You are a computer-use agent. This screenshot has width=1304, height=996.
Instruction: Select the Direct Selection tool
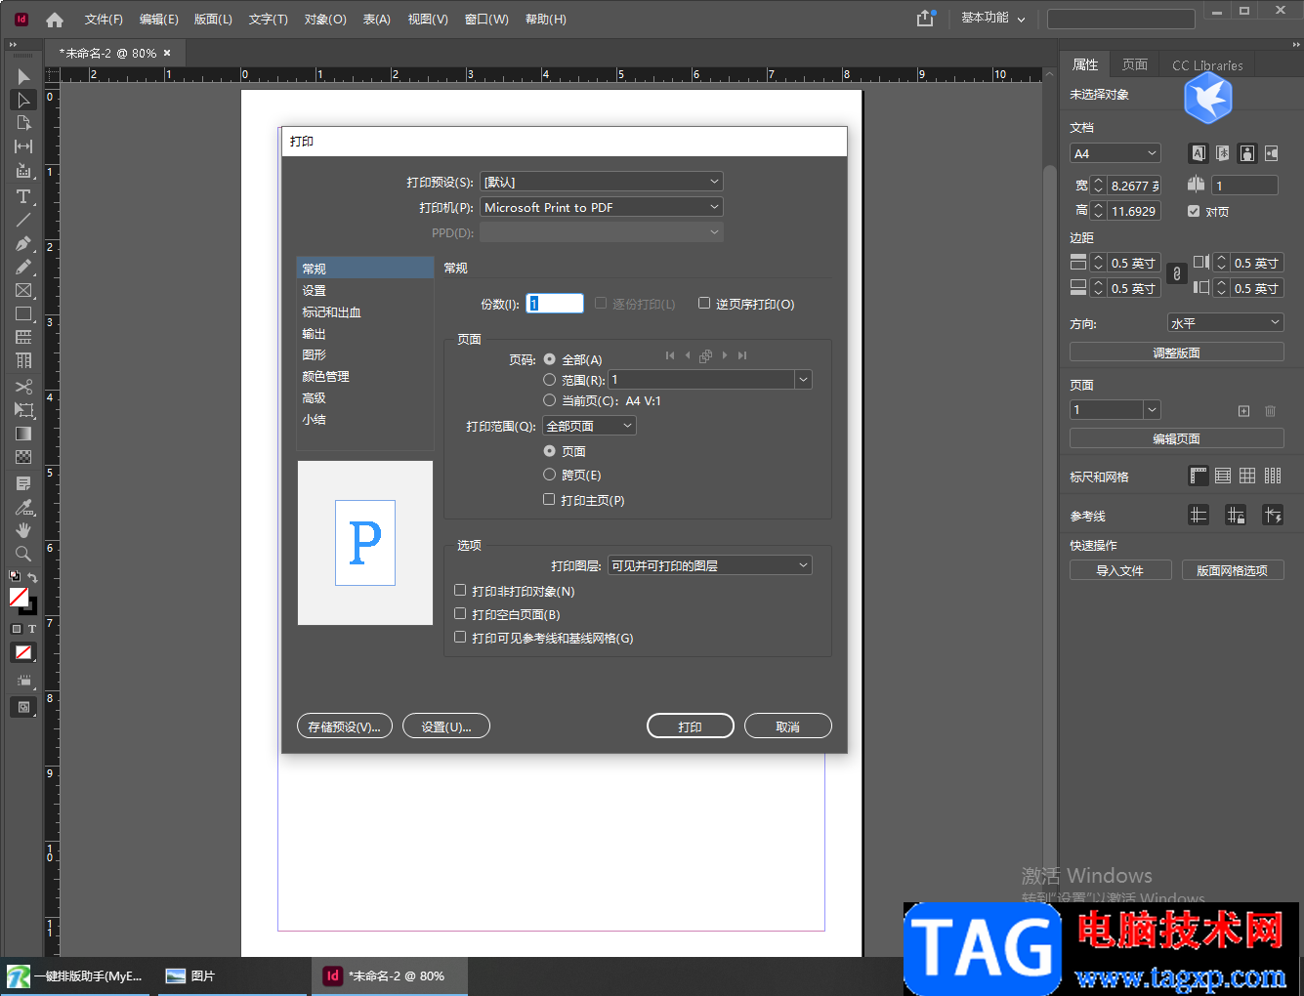coord(23,100)
